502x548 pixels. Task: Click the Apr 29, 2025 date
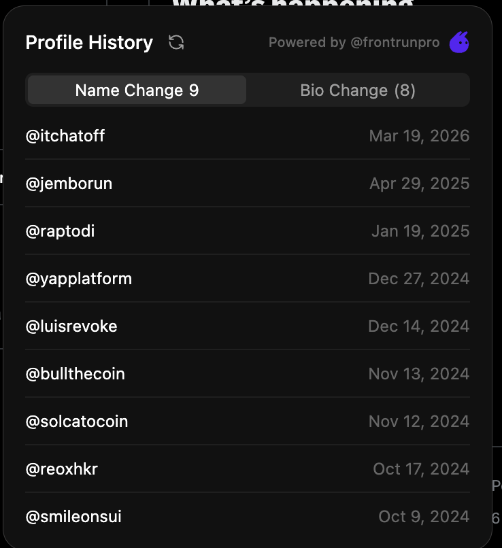(419, 184)
